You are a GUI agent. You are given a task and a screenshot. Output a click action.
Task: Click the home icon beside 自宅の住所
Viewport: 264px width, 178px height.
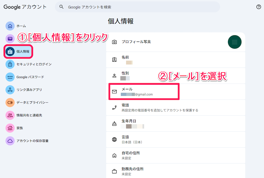(114, 155)
